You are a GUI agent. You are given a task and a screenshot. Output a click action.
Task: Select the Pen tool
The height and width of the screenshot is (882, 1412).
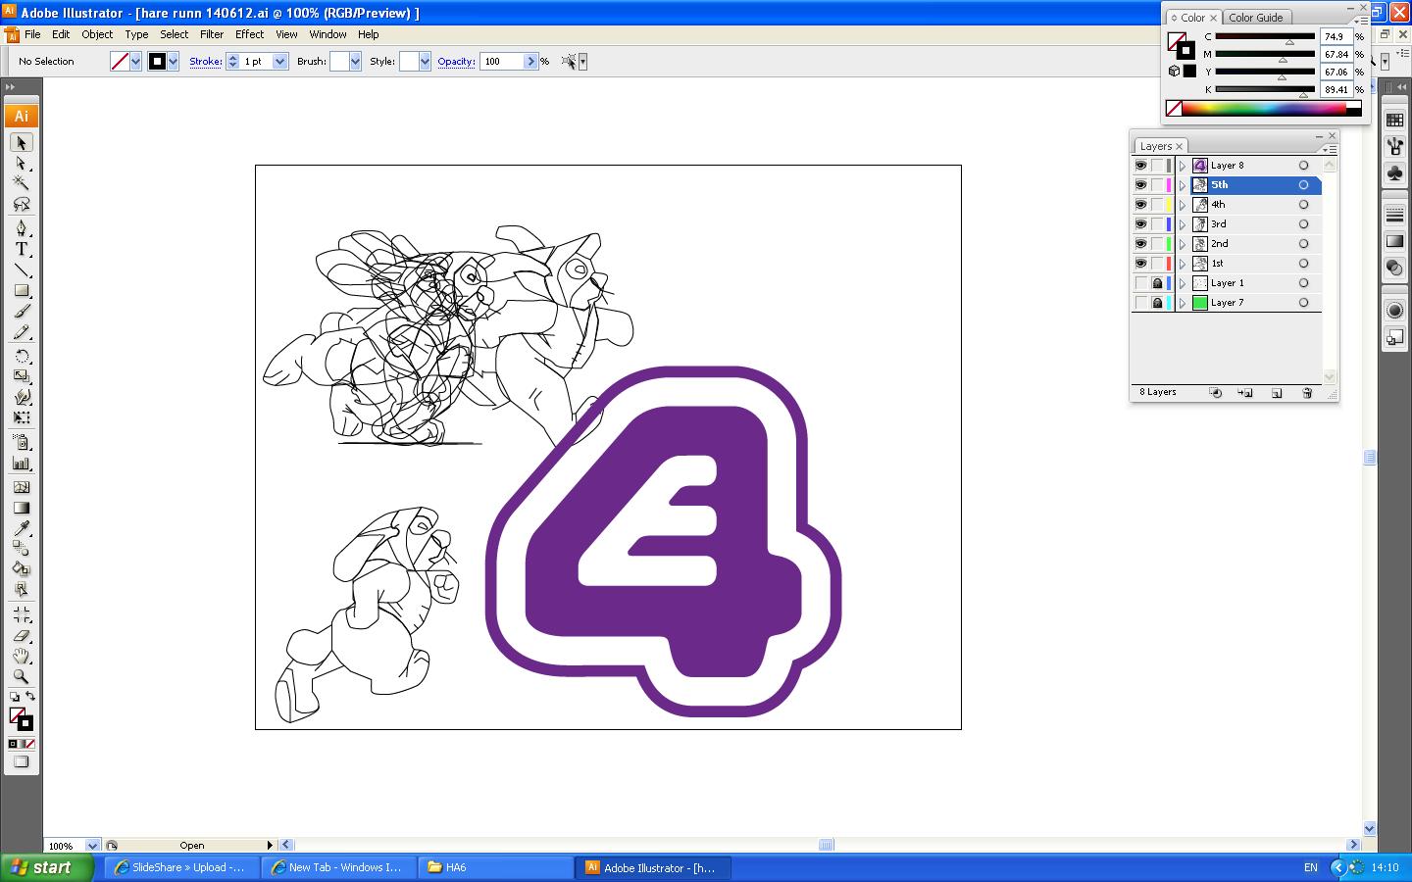(21, 228)
